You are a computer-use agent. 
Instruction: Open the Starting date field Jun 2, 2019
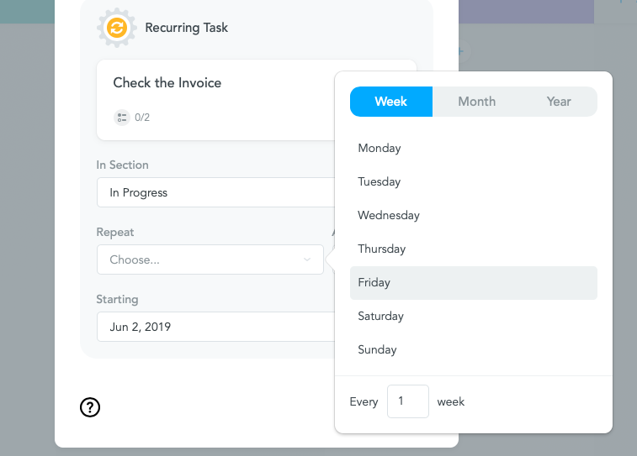(215, 327)
